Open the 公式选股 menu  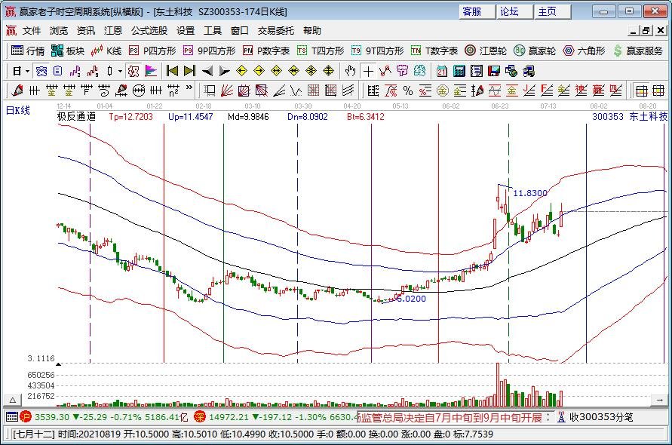(x=149, y=31)
